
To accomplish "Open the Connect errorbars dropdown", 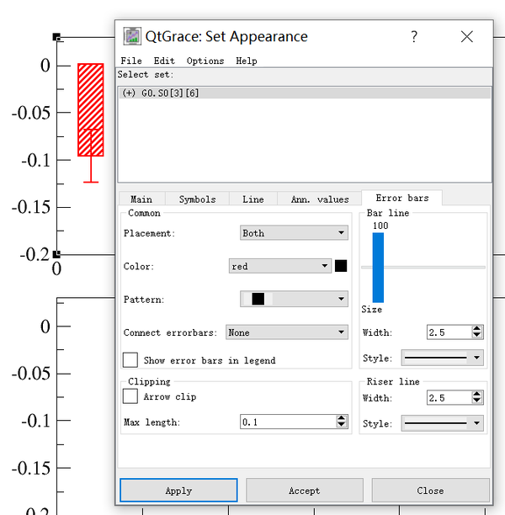I will (x=286, y=332).
